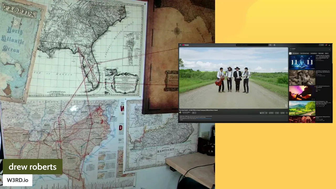Open the sepia guitar duo video thumbnail
This screenshot has height=189, width=336.
302,77
